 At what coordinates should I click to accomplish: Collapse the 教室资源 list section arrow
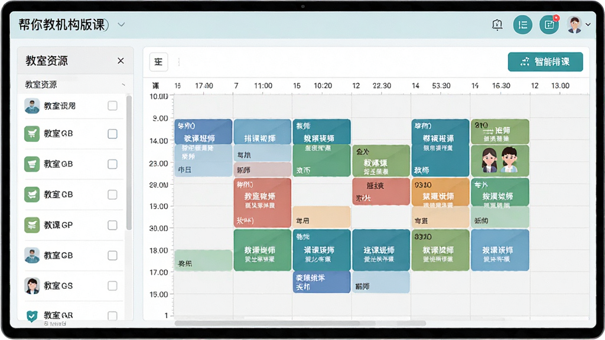coord(123,85)
